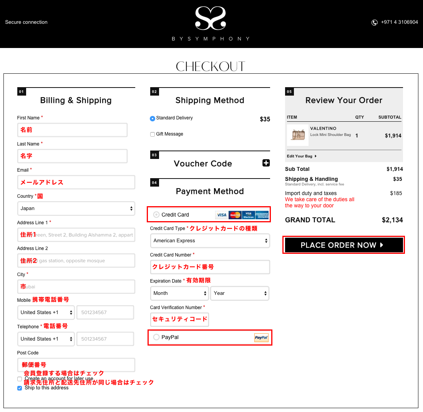The height and width of the screenshot is (412, 423).
Task: Click the PayPal logo icon
Action: click(261, 338)
